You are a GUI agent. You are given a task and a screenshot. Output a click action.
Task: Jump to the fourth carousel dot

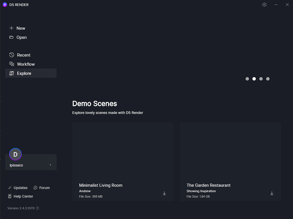click(268, 79)
